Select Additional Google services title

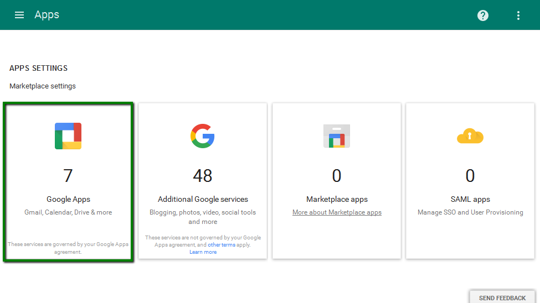203,199
